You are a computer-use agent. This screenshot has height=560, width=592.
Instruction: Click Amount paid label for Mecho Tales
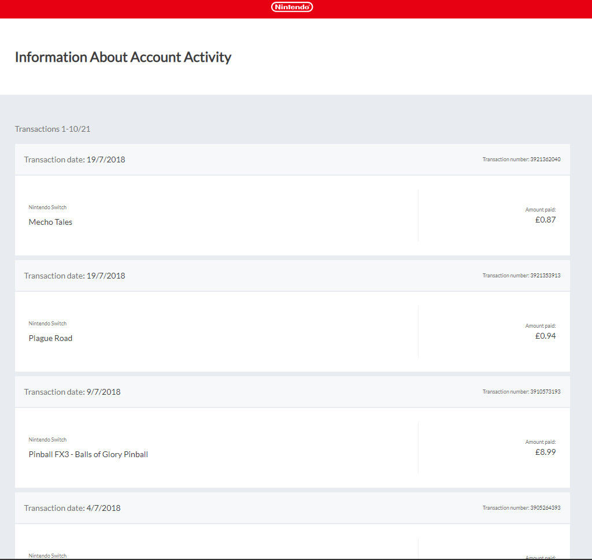[x=541, y=209]
